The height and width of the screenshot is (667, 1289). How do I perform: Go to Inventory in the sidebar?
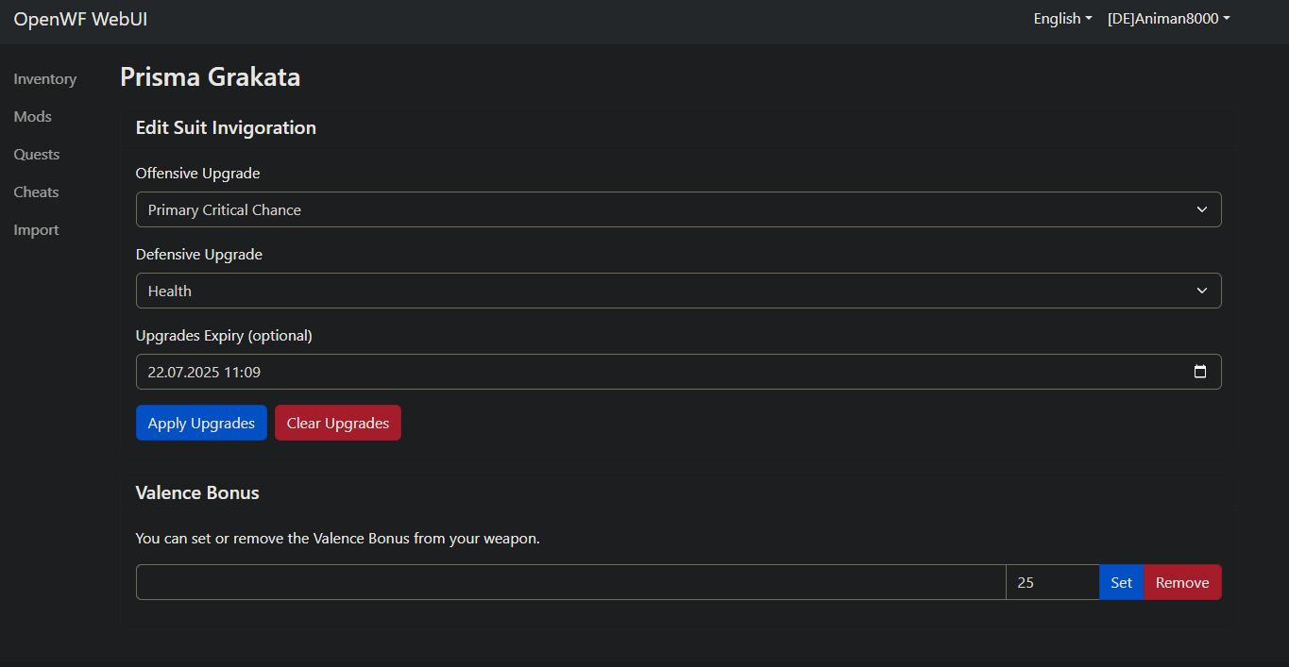(x=45, y=79)
